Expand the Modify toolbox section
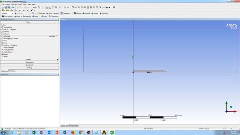The height and width of the screenshot is (135, 240). (28, 59)
